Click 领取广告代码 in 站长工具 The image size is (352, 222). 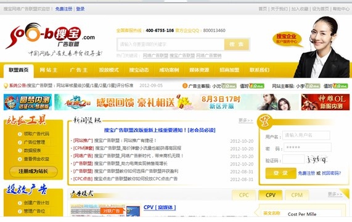(x=36, y=134)
